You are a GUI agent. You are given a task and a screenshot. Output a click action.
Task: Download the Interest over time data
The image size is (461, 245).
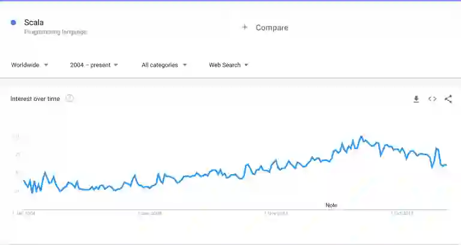click(416, 99)
